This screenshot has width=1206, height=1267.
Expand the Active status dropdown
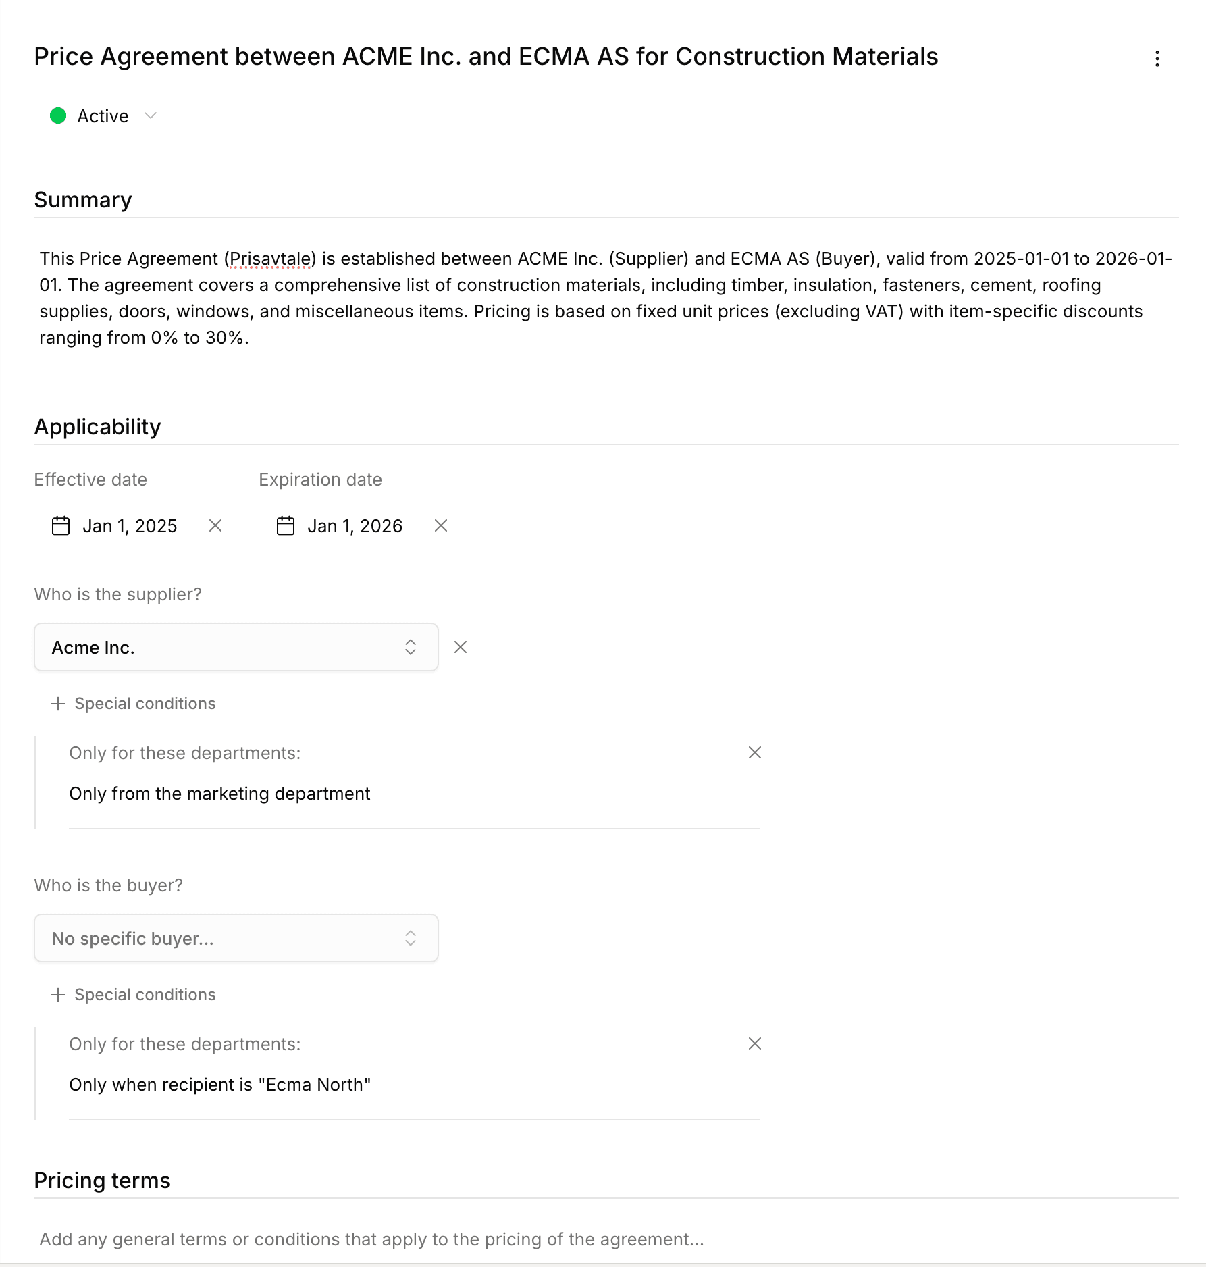pyautogui.click(x=150, y=115)
